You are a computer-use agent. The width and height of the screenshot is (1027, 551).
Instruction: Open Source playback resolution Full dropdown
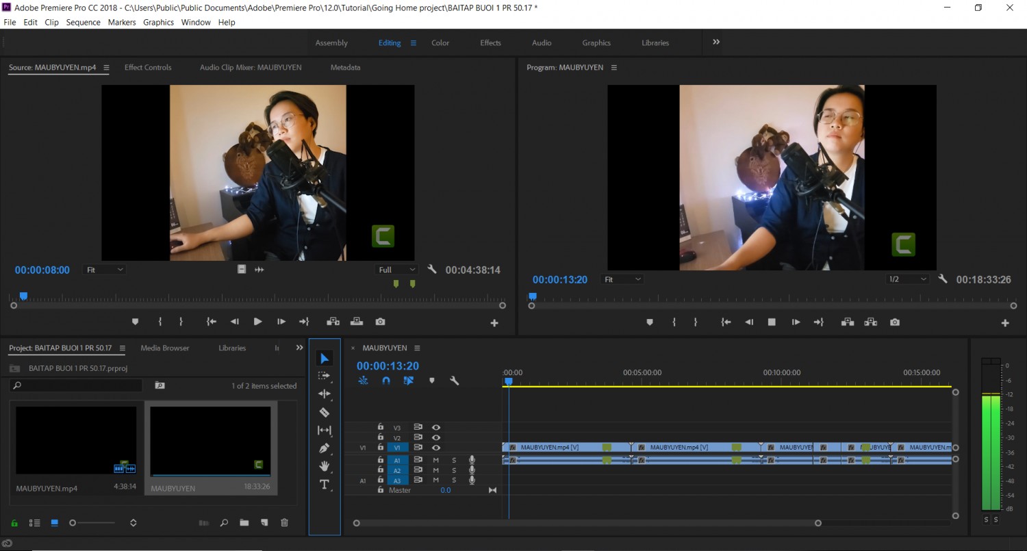click(x=396, y=270)
